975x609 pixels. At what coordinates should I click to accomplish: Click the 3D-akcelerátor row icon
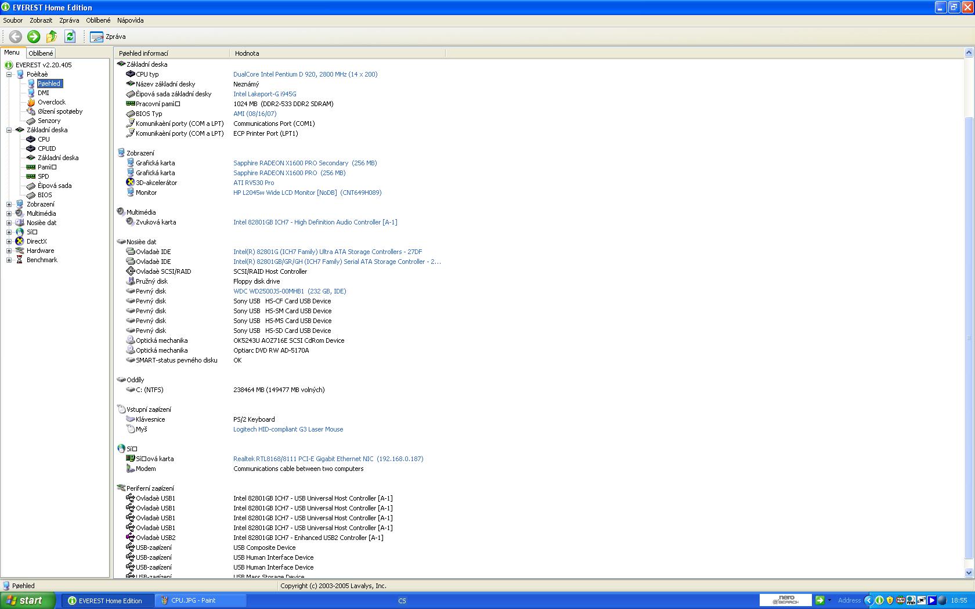131,183
